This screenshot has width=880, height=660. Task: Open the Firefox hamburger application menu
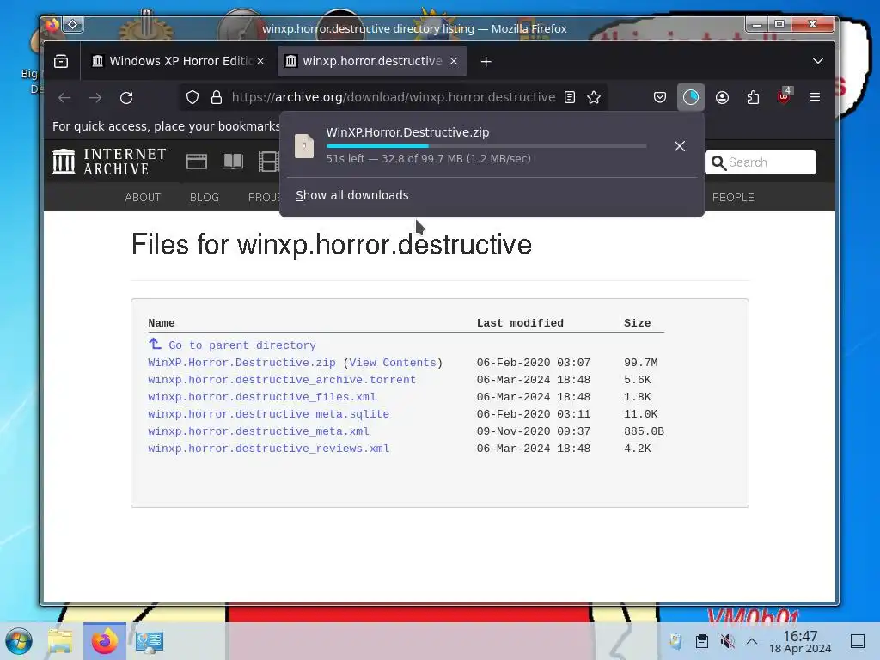[x=815, y=98]
